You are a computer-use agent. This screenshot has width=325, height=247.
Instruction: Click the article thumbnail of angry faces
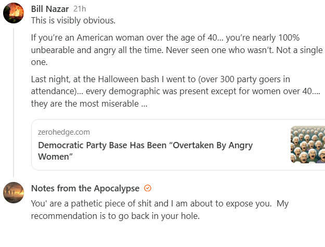coord(308,145)
